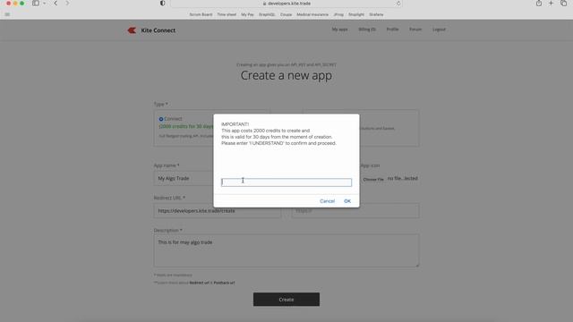The image size is (573, 322).
Task: Open Billing in Kite navigation
Action: click(x=367, y=30)
